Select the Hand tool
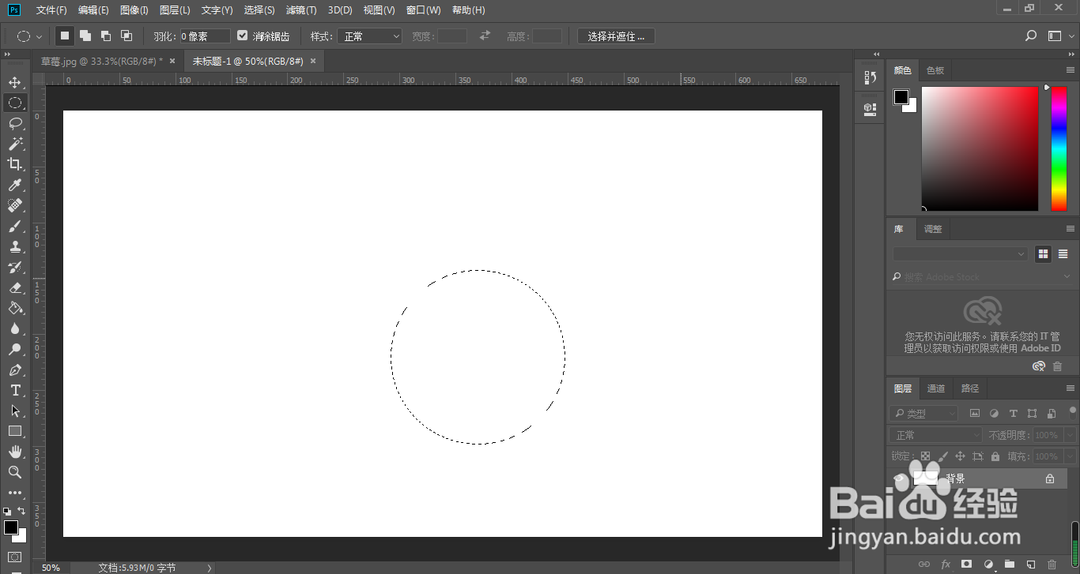This screenshot has width=1080, height=574. pos(15,452)
